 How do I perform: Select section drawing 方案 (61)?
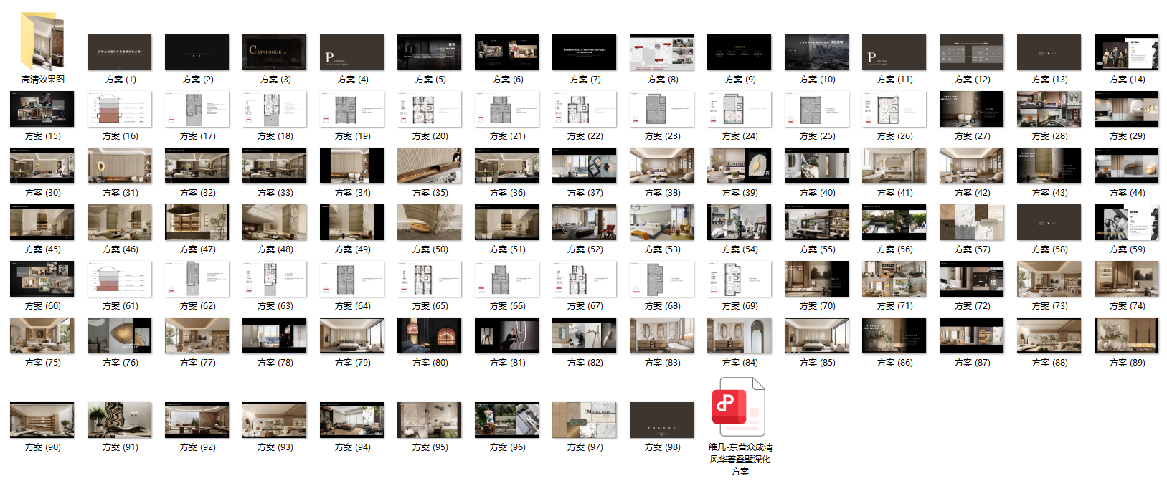click(x=120, y=279)
